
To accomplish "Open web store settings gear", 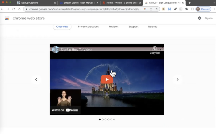I will [200, 18].
